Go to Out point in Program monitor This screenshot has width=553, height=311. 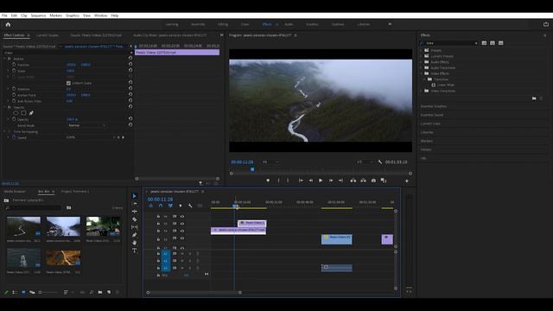[x=340, y=181]
